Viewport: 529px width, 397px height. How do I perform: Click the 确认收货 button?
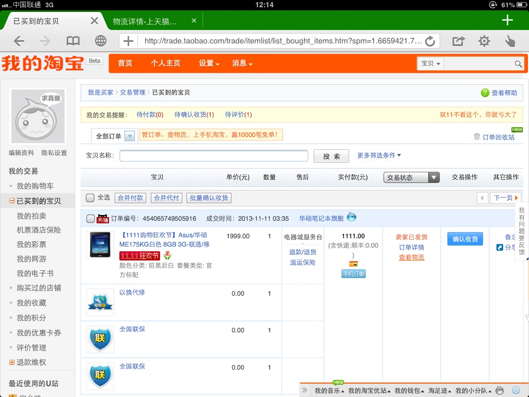point(465,239)
